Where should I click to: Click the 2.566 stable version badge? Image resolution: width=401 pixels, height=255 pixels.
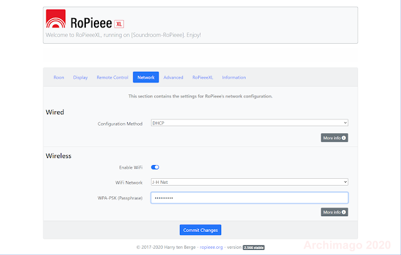click(x=253, y=247)
